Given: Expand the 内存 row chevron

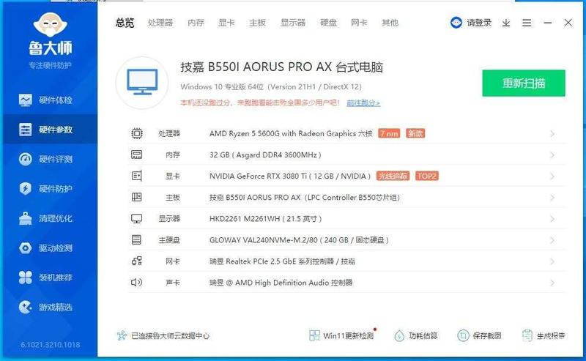Looking at the screenshot, I should point(552,155).
